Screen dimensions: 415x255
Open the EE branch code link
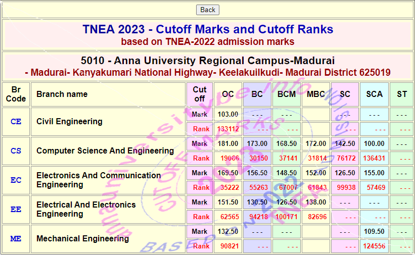(16, 210)
